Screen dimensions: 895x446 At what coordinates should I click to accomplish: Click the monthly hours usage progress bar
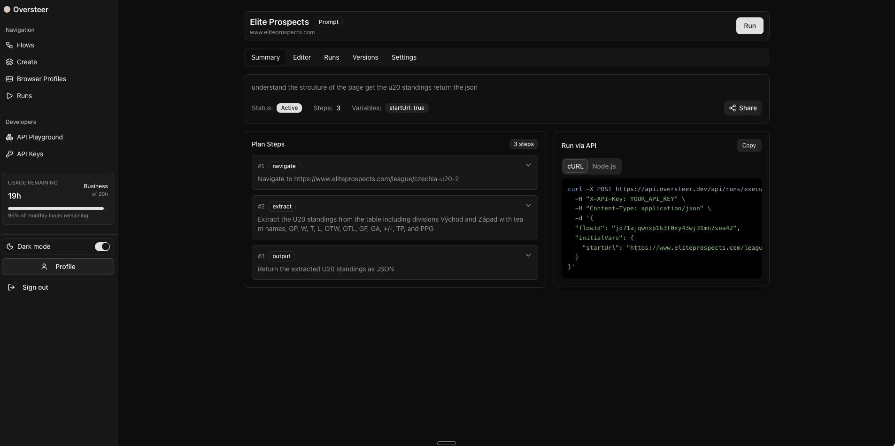(55, 208)
